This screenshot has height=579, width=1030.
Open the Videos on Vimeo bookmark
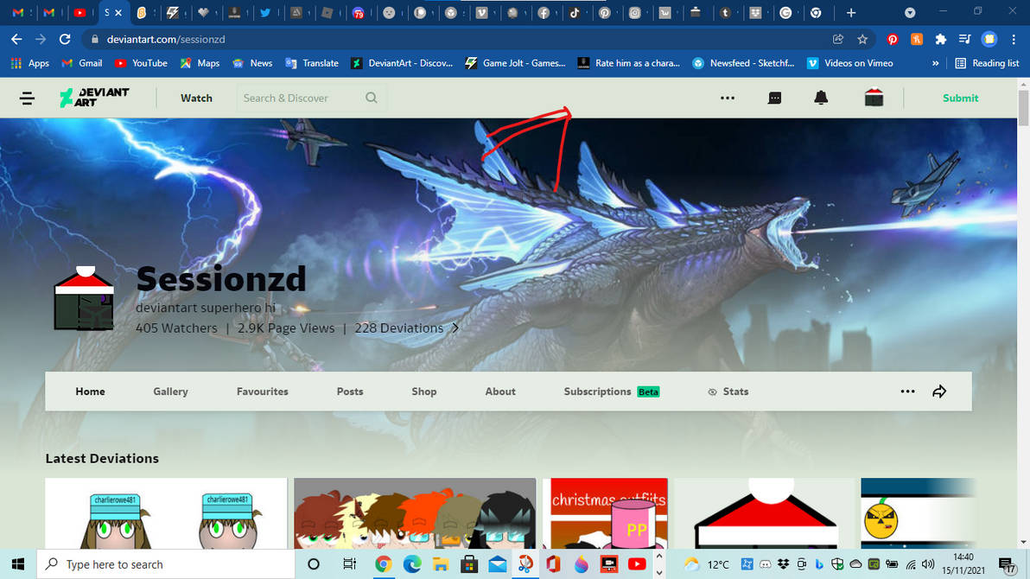click(849, 63)
